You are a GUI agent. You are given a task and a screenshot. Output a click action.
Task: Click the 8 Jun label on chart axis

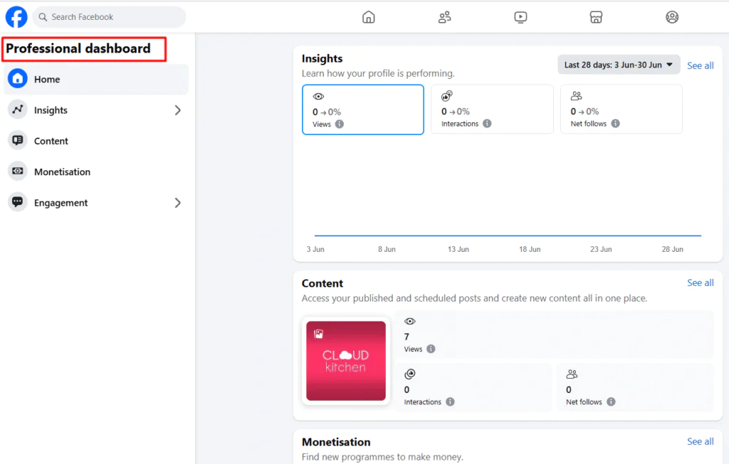[x=387, y=249]
